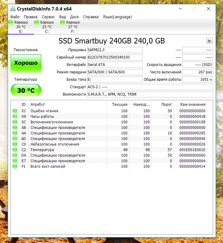Click the Возможности field with S.M.A.R.T.
This screenshot has width=223, height=243.
tap(150, 94)
